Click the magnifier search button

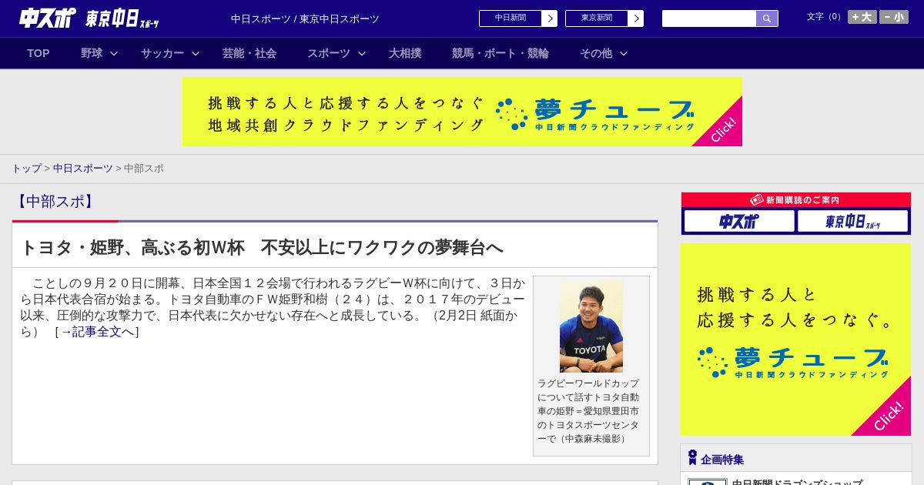(767, 18)
